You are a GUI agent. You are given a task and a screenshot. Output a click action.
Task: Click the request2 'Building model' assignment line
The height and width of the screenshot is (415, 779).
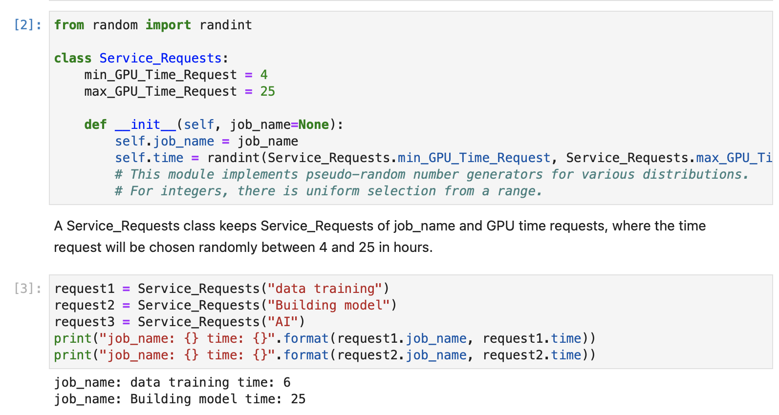(225, 305)
